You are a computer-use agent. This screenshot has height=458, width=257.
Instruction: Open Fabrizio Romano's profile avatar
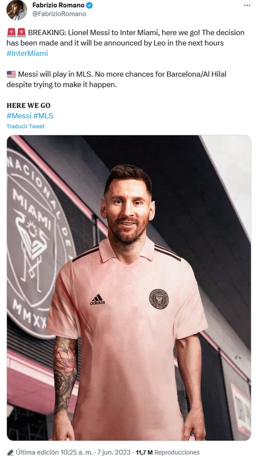(x=17, y=10)
